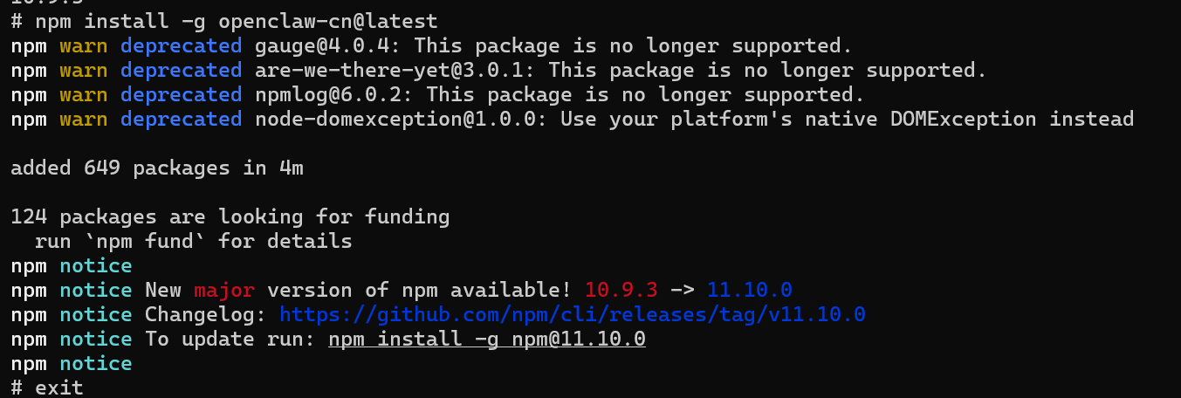This screenshot has height=398, width=1181.
Task: Click the "124 packages are looking for funding" line
Action: (230, 216)
